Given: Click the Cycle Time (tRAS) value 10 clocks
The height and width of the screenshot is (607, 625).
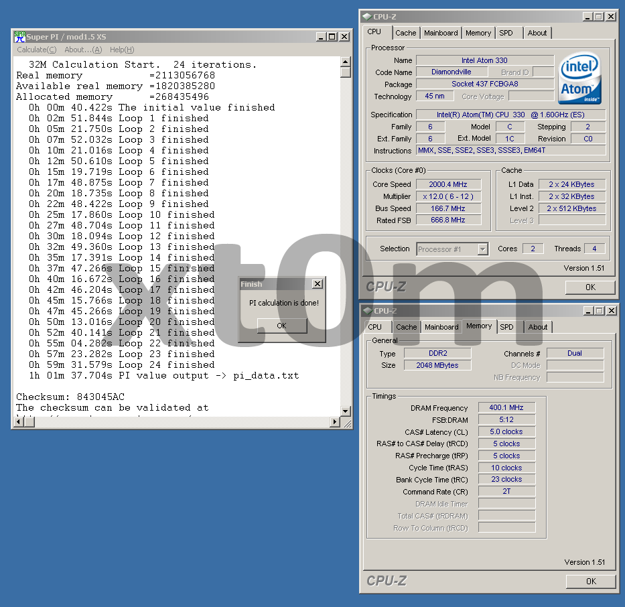Looking at the screenshot, I should [x=506, y=468].
